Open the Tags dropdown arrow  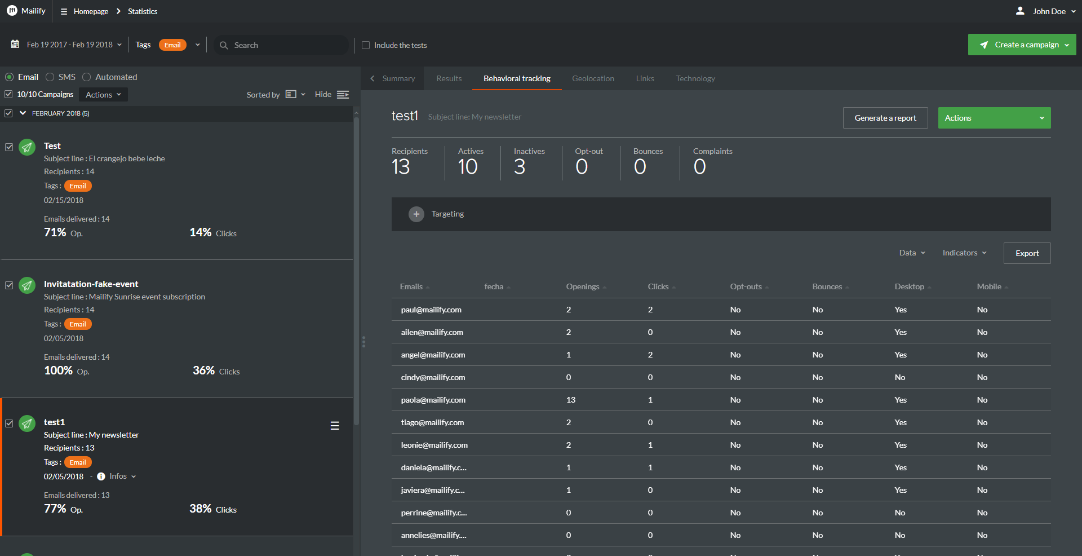tap(197, 45)
